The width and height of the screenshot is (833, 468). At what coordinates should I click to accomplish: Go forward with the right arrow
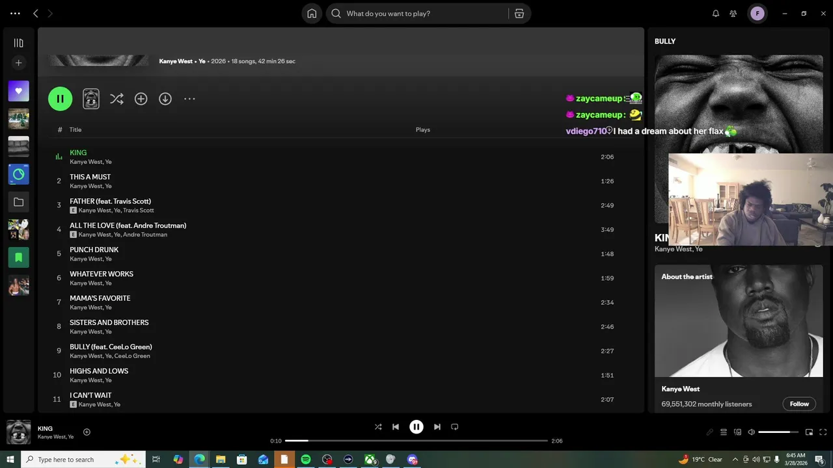[50, 13]
